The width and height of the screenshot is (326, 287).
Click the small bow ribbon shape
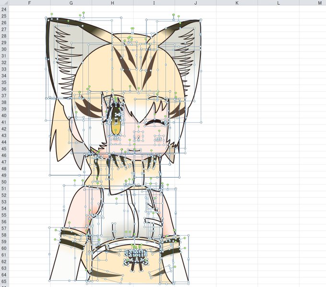136,260
